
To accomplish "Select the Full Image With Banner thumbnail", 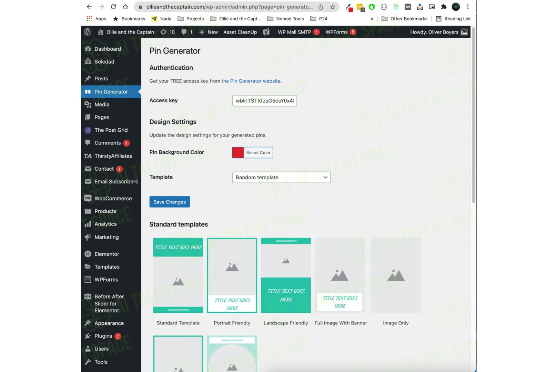I will 340,275.
